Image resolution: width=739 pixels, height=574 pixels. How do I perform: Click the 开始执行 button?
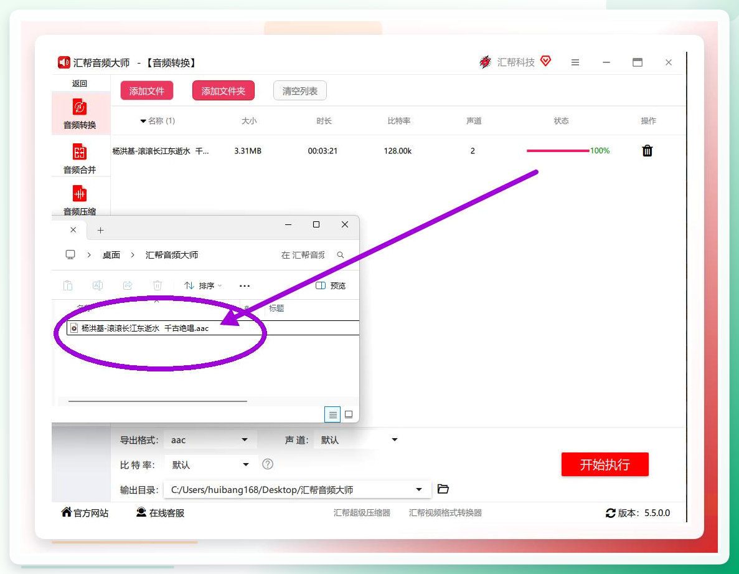point(605,464)
